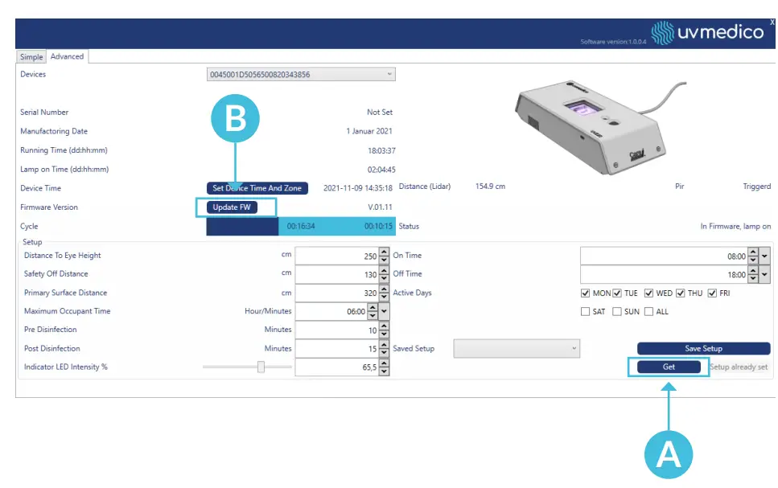Check the ALL days checkbox

[x=648, y=311]
